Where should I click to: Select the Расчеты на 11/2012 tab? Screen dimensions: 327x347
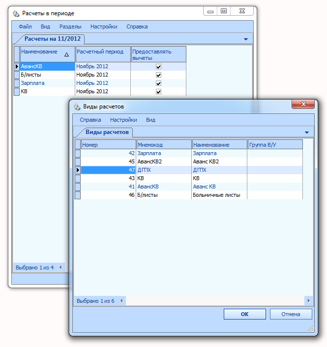point(52,39)
